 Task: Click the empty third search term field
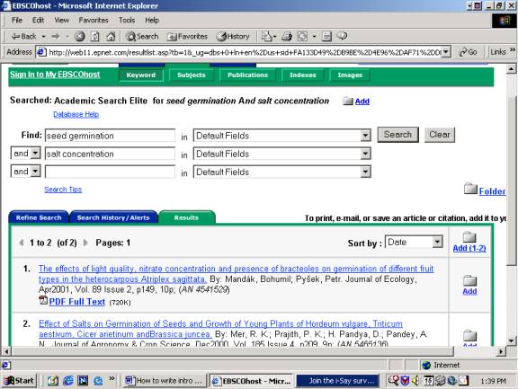click(110, 172)
